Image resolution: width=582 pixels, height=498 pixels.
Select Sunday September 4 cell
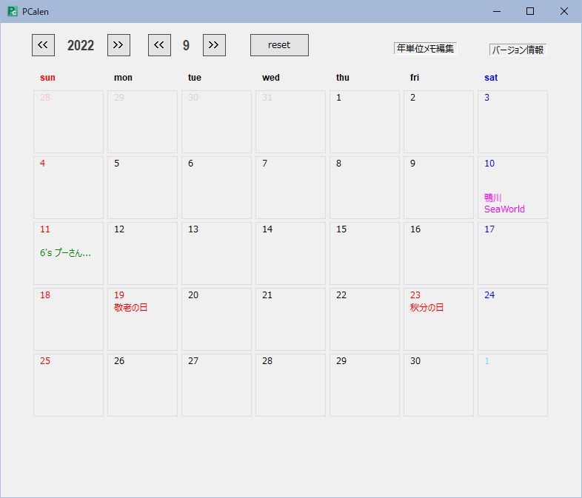[x=69, y=188]
